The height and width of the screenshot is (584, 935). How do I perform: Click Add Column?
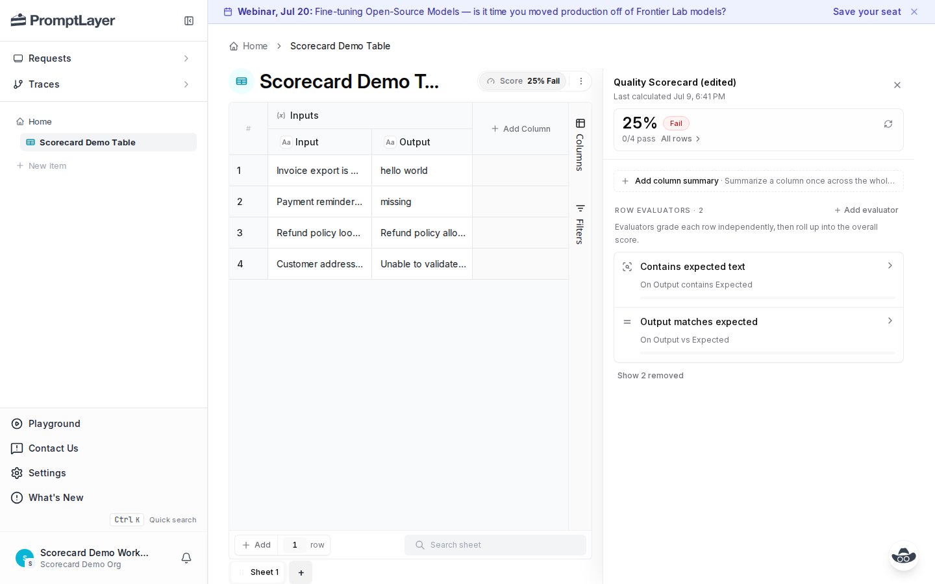[x=521, y=128]
